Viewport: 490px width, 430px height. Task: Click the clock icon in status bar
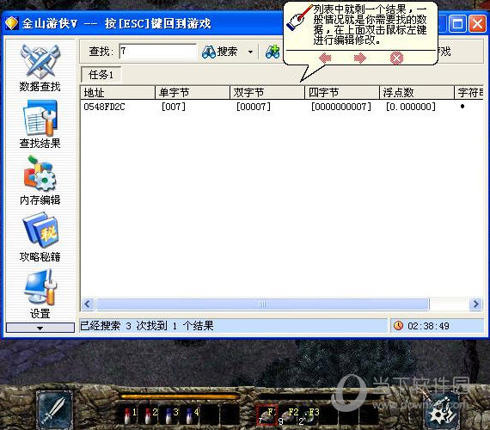[398, 326]
